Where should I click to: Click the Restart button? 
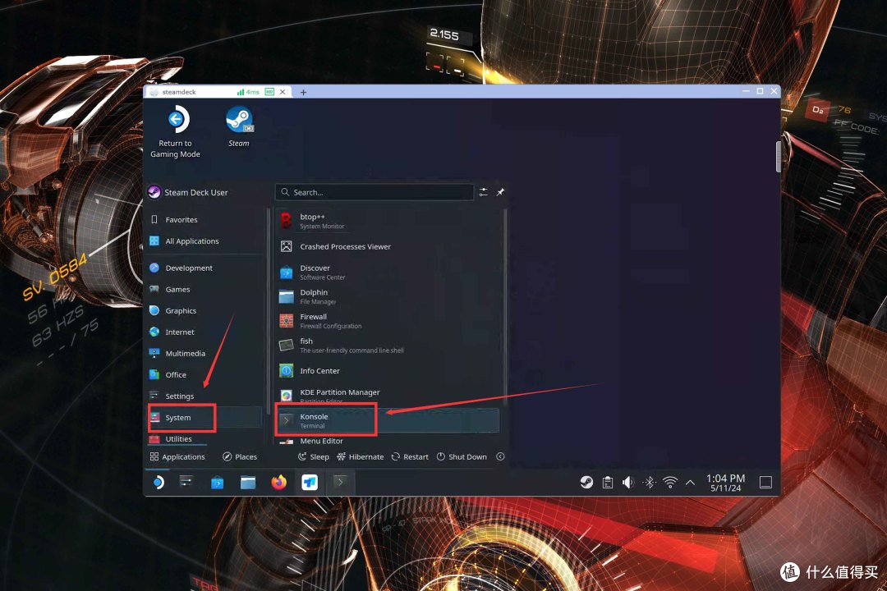click(x=410, y=457)
